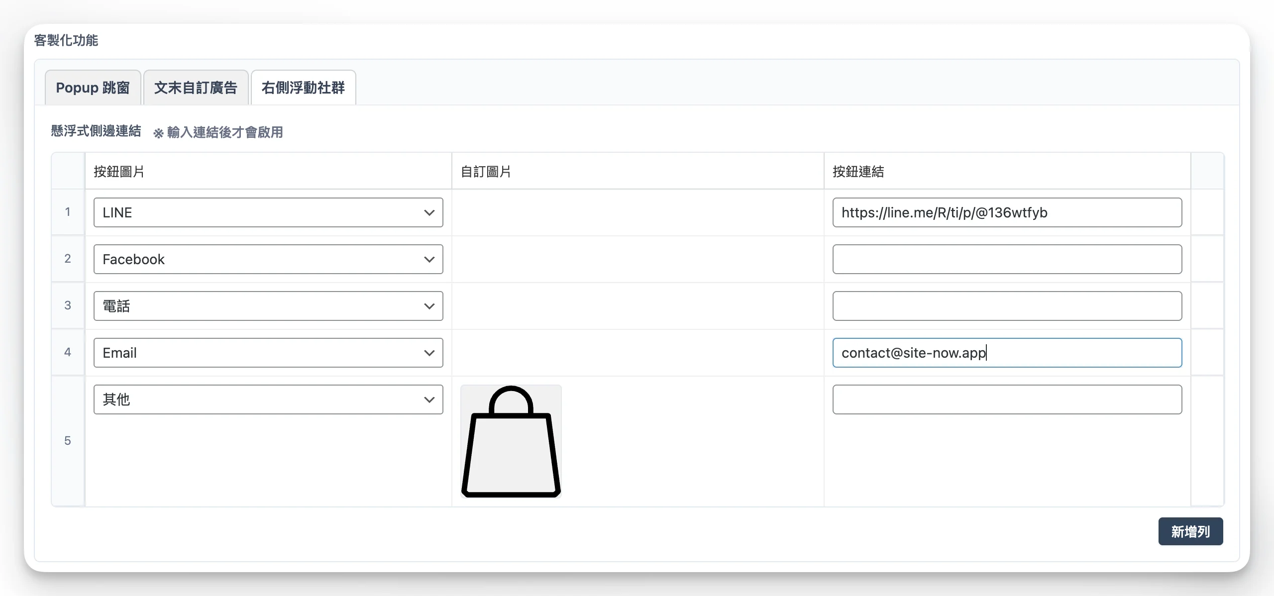This screenshot has width=1274, height=596.
Task: Select row number 1 handle
Action: [x=68, y=212]
